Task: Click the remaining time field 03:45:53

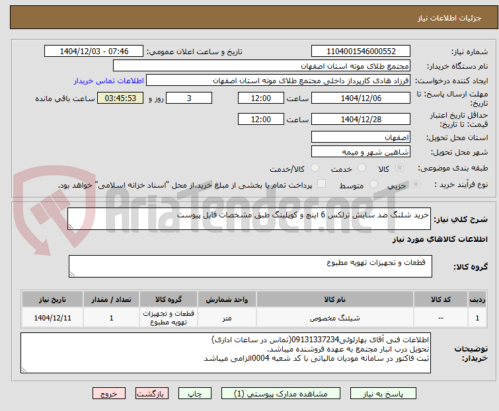Action: click(120, 98)
